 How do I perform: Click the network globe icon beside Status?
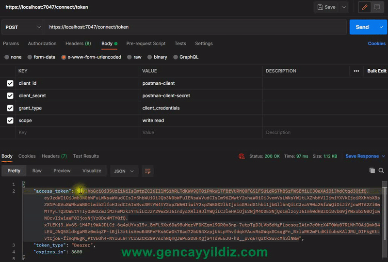point(242,156)
